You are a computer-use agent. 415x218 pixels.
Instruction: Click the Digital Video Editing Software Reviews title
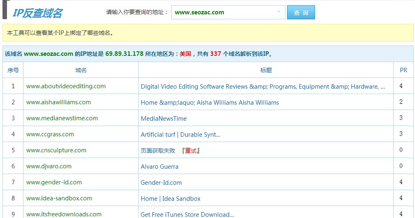click(263, 87)
